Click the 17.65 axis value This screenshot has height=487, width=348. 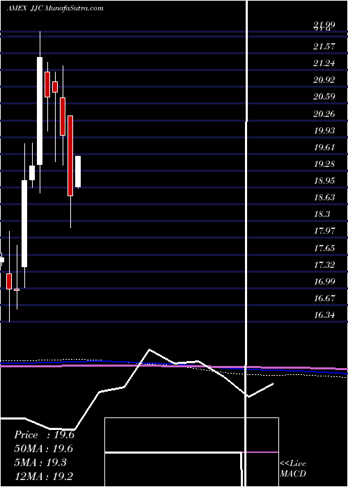[324, 248]
